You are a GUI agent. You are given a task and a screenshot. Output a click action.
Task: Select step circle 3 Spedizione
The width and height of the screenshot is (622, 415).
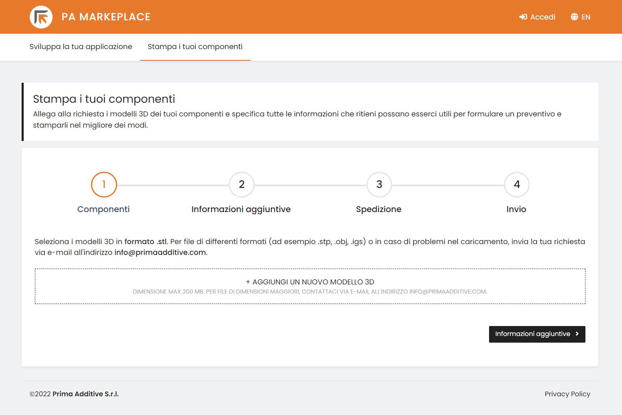point(379,185)
